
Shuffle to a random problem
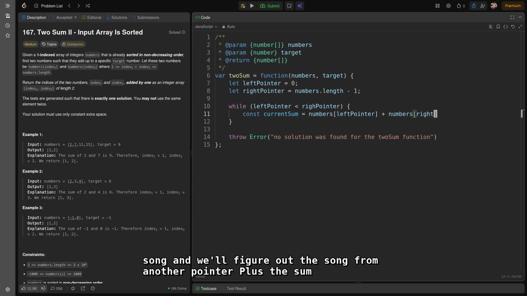click(87, 6)
